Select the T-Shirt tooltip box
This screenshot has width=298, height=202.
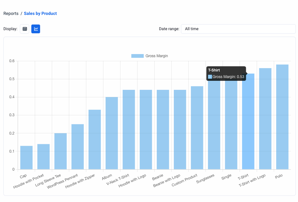click(x=226, y=73)
